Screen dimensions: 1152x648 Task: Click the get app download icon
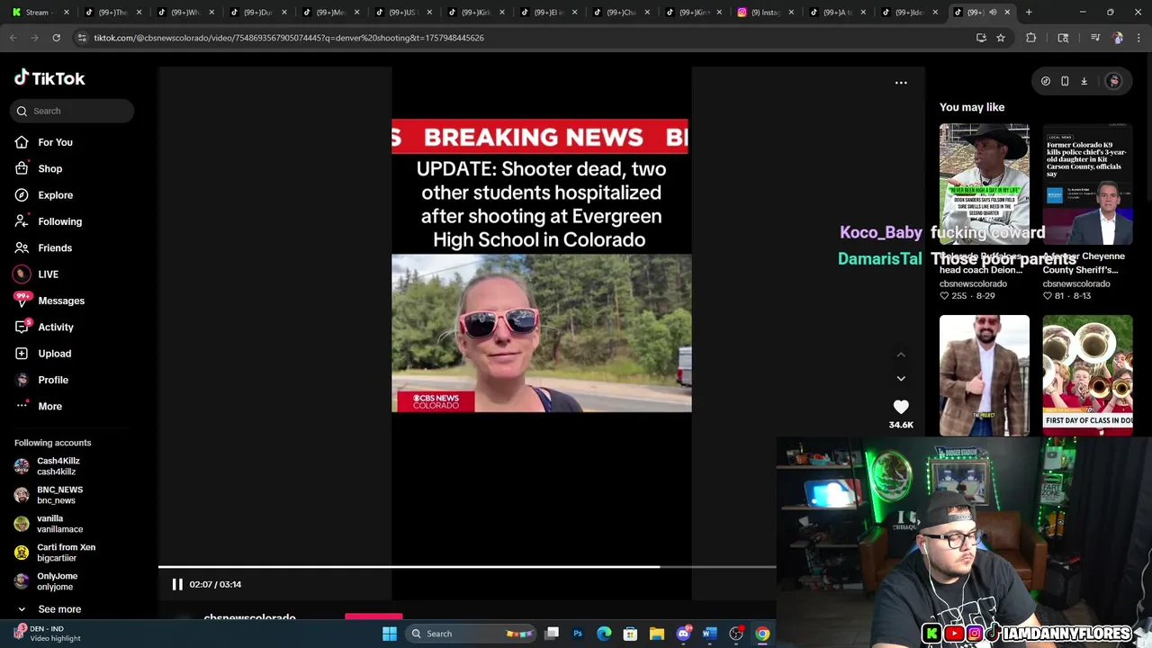1084,81
